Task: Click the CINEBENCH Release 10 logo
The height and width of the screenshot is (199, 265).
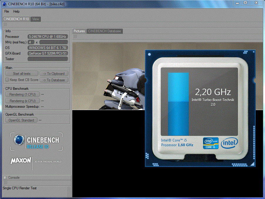Action: [x=36, y=142]
